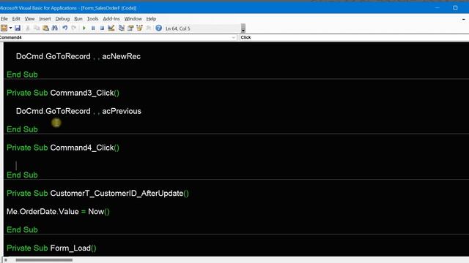Expand the Command4 object dropdown
Screen dimensions: 469x263
234,37
